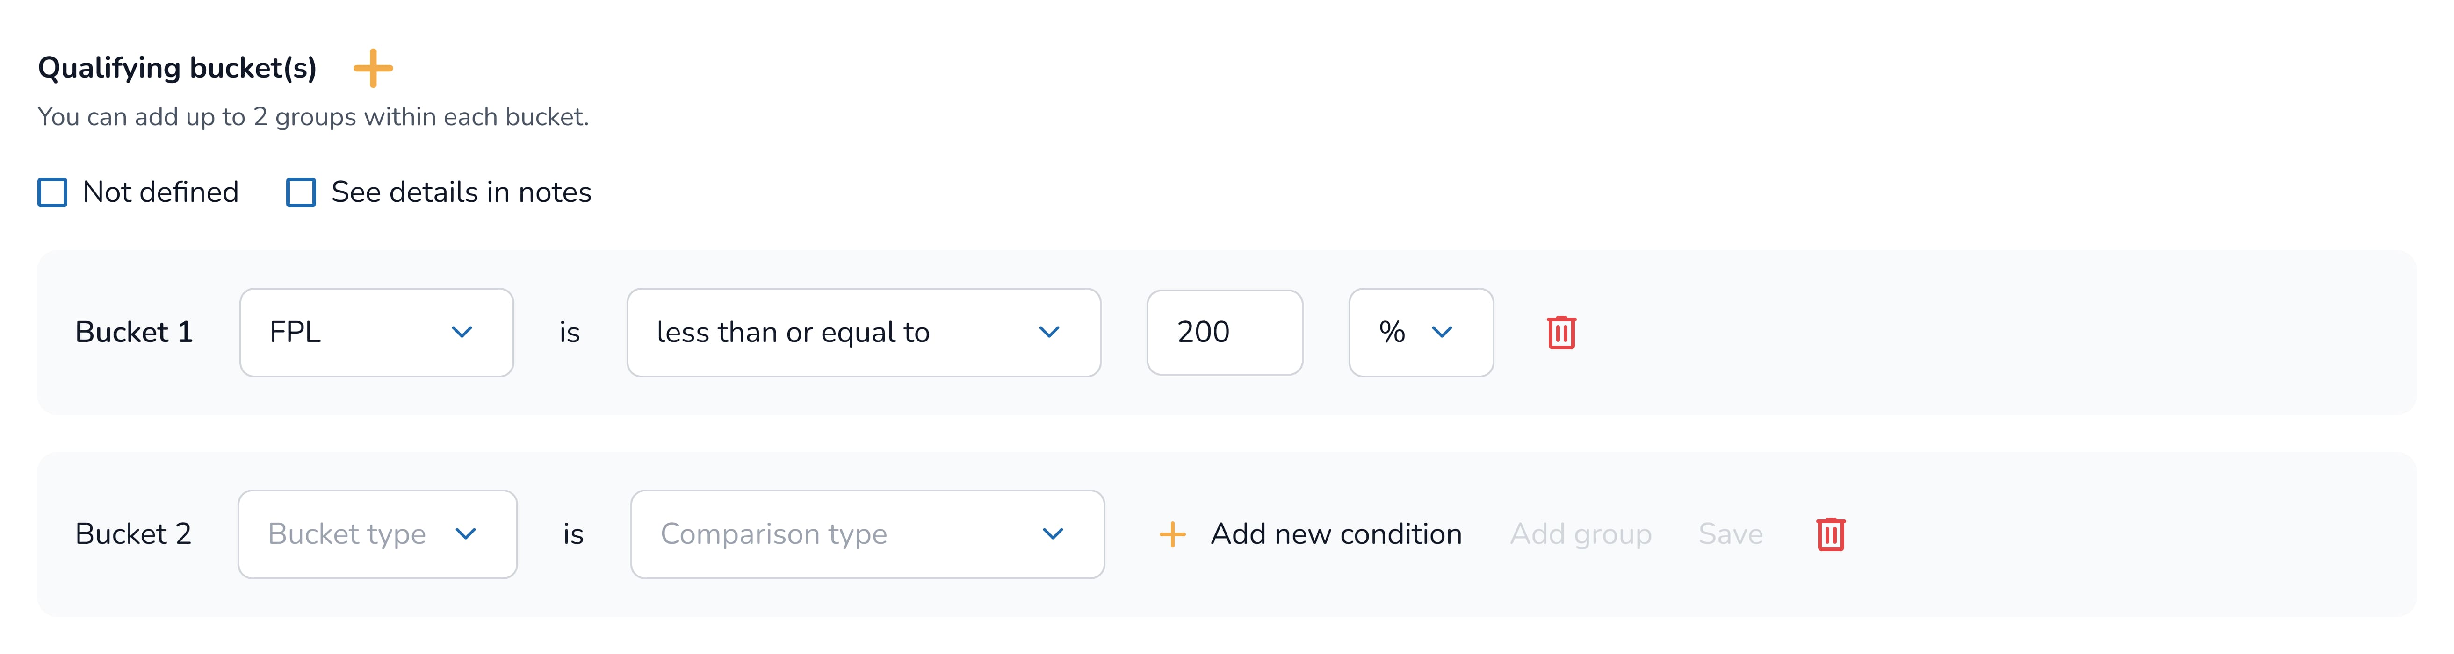2454x654 pixels.
Task: Tick the See details in notes checkbox
Action: (x=301, y=192)
